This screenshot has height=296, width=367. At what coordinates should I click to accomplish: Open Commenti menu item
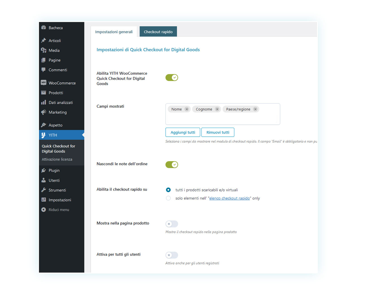[62, 70]
